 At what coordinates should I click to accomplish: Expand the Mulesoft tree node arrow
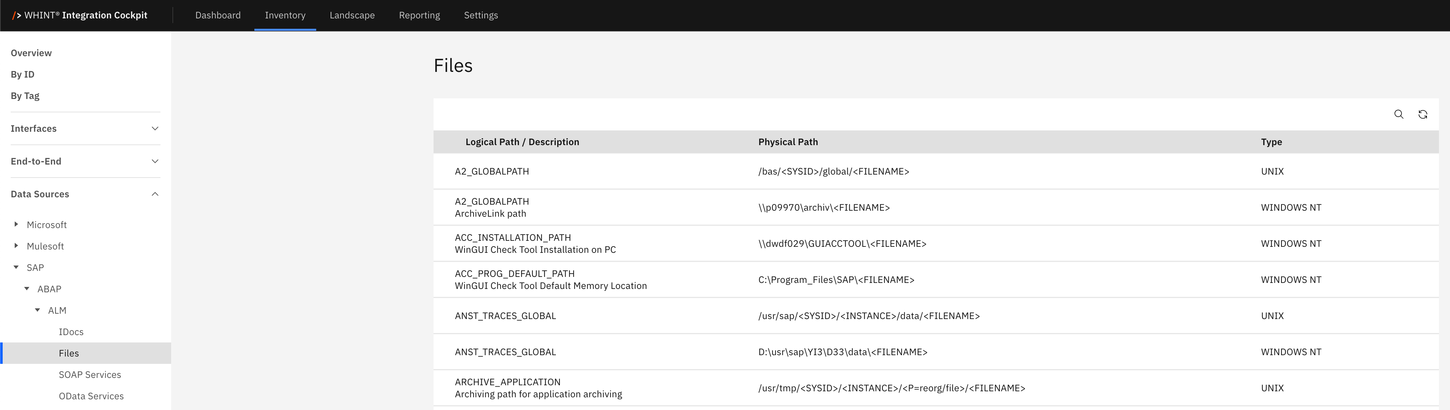point(16,245)
